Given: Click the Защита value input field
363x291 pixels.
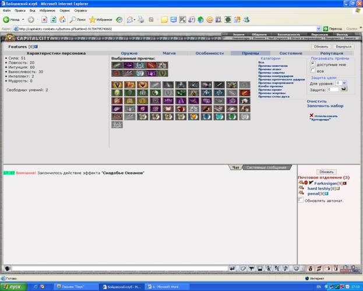Looking at the screenshot, I should [333, 89].
